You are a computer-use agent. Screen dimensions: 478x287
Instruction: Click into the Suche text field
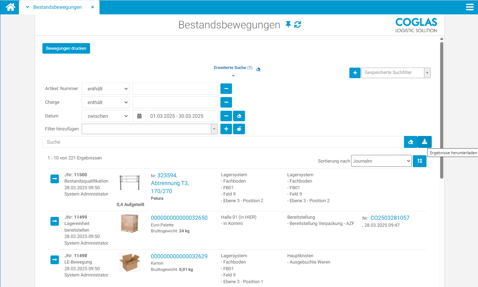(223, 142)
